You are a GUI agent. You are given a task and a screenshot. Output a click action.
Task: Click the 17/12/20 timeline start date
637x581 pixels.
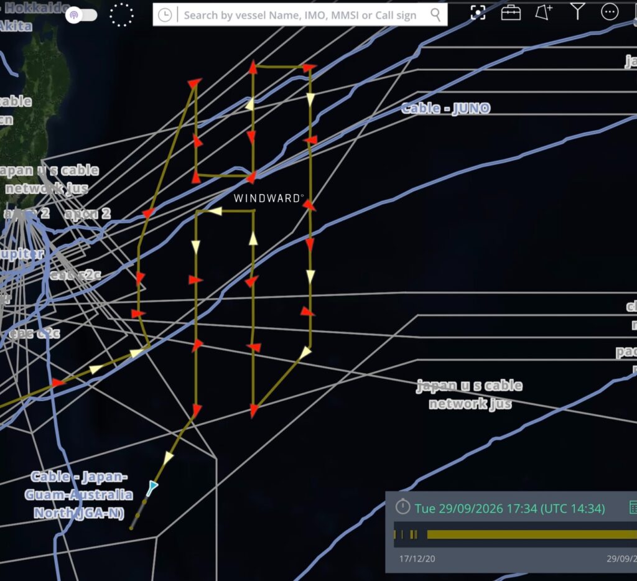point(417,559)
